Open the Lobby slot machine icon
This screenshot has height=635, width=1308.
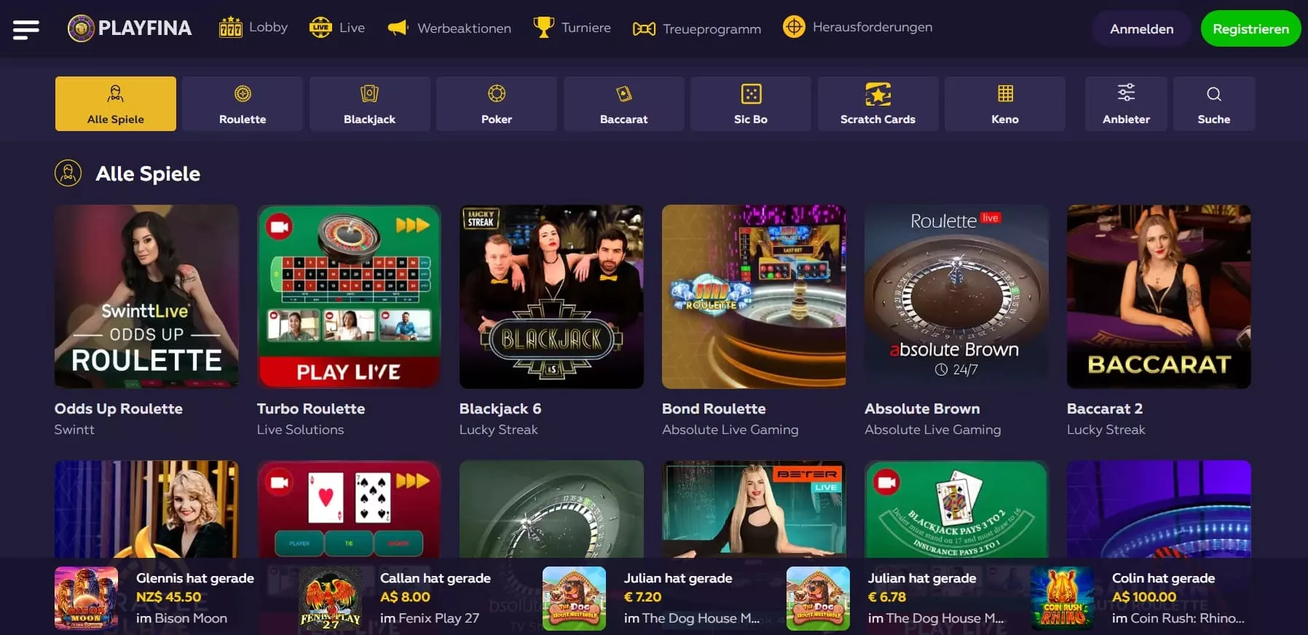click(230, 28)
